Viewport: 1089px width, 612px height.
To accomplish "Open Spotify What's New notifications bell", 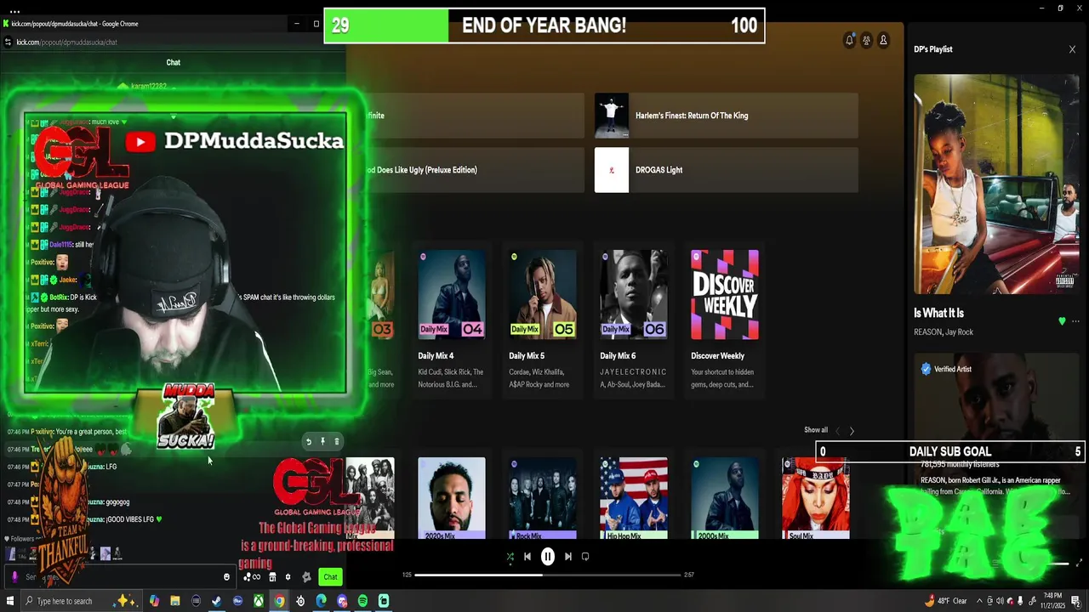I will point(849,40).
